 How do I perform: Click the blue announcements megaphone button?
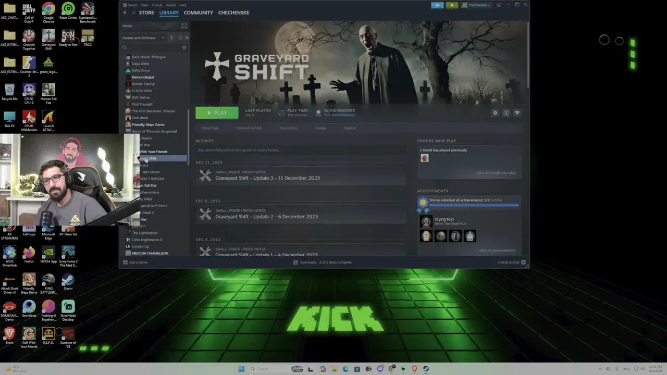[x=437, y=5]
